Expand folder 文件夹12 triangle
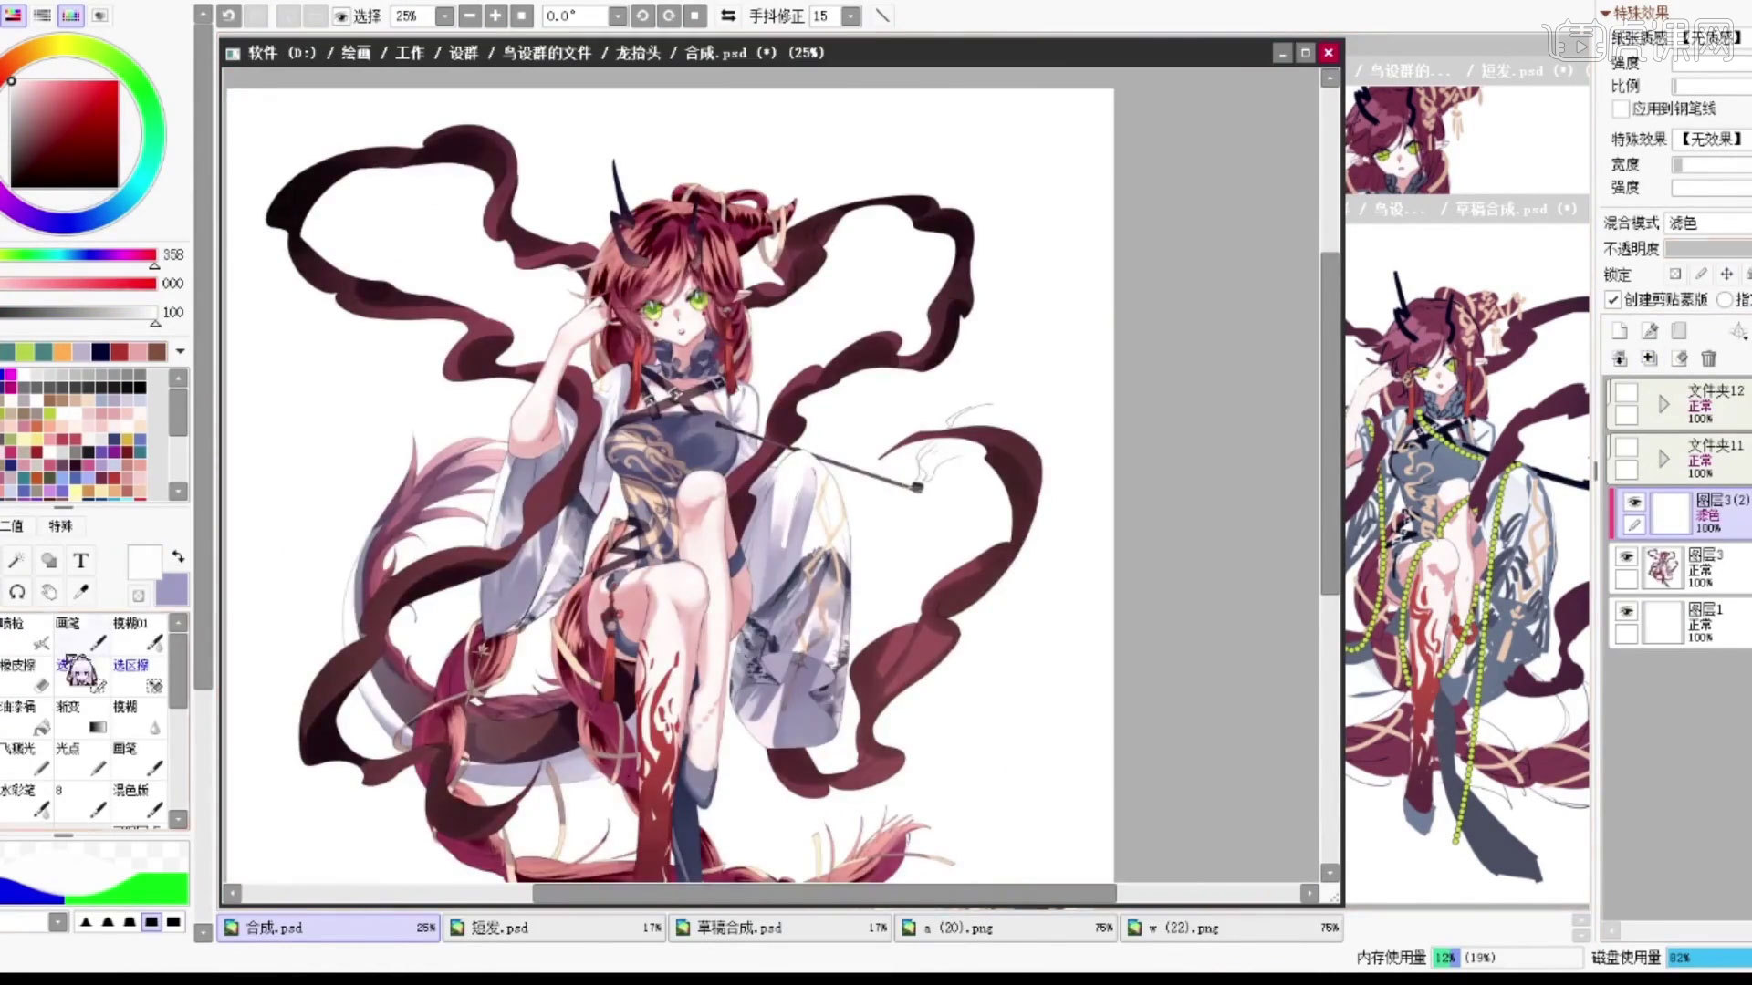Screen dimensions: 1752x985 1664,403
